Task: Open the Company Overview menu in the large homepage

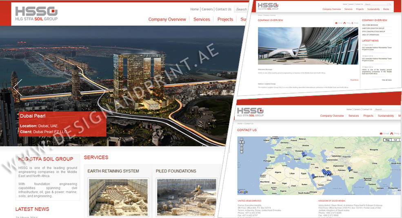Action: [x=167, y=19]
